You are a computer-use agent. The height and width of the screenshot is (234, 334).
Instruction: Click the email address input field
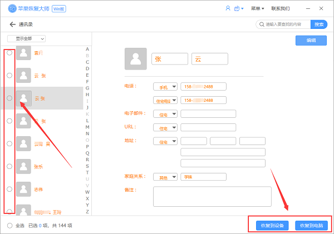(208, 114)
